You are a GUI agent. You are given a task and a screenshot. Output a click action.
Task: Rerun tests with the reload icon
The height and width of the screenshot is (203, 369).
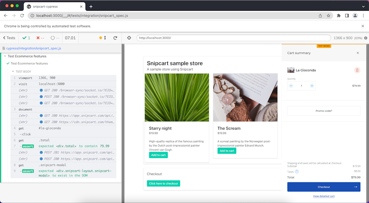[115, 38]
